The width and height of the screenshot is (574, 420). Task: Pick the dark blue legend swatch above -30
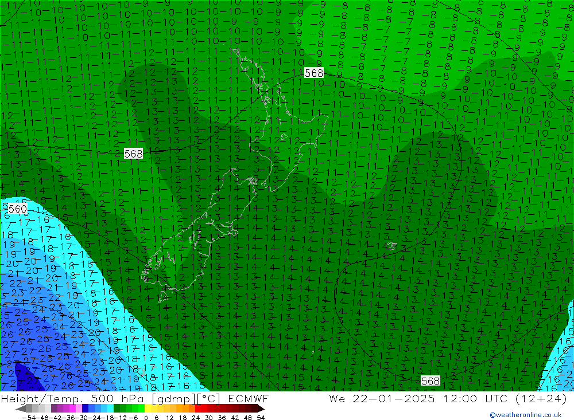85,409
